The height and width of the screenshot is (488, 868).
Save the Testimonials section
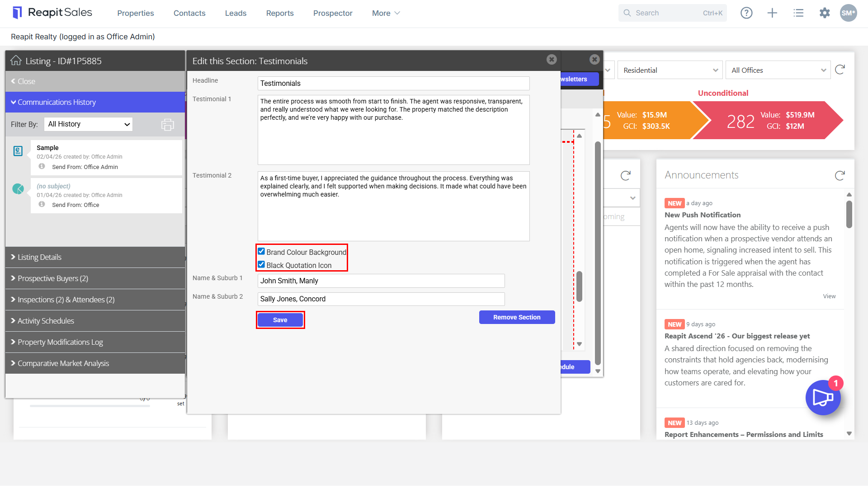point(280,320)
